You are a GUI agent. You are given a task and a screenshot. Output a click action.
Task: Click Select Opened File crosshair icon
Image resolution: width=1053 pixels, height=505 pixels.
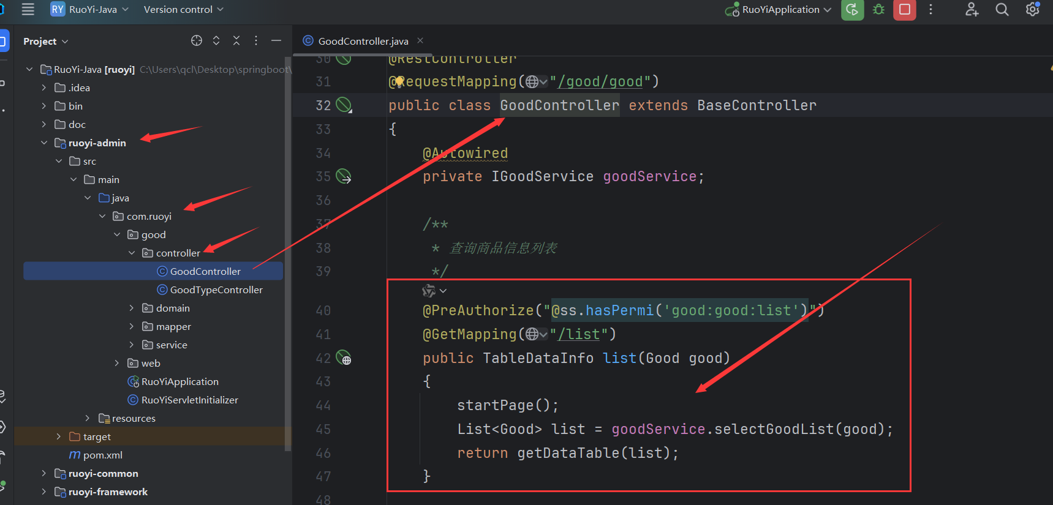pyautogui.click(x=197, y=40)
